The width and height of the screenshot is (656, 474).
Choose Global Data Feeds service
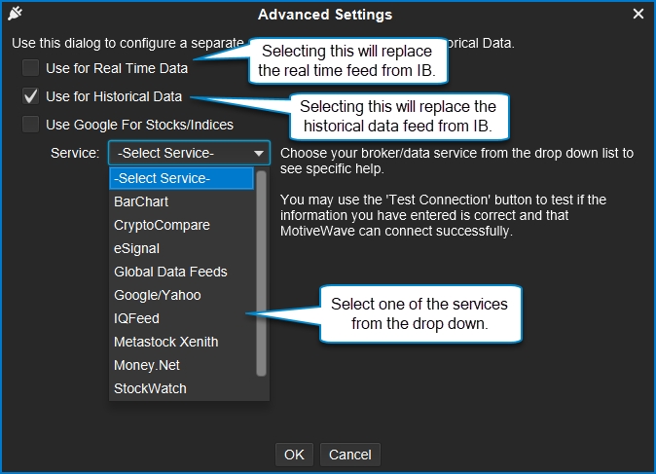(x=182, y=272)
